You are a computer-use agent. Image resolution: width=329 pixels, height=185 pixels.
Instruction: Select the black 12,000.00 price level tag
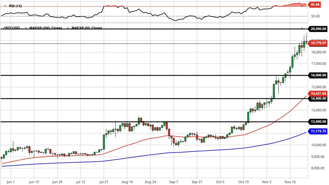click(x=318, y=121)
